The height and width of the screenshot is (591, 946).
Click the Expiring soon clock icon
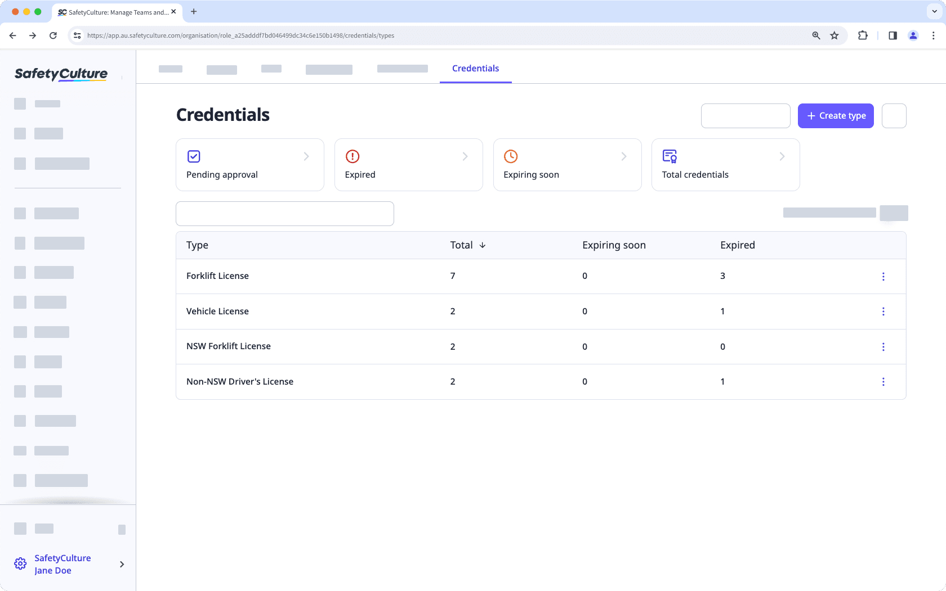511,156
